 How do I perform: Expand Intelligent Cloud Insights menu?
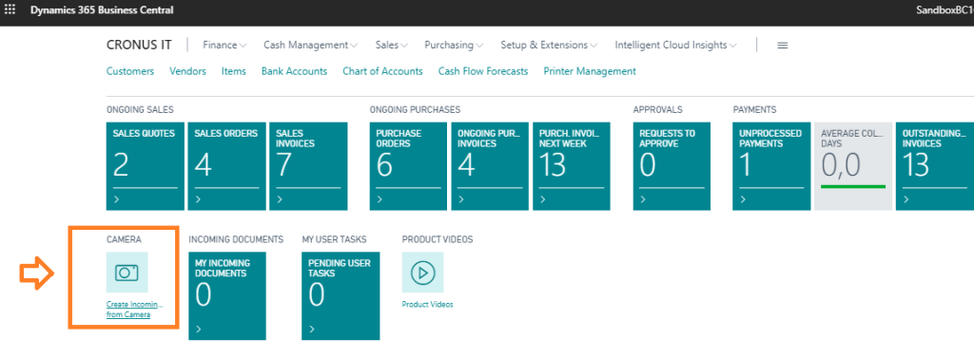[676, 45]
